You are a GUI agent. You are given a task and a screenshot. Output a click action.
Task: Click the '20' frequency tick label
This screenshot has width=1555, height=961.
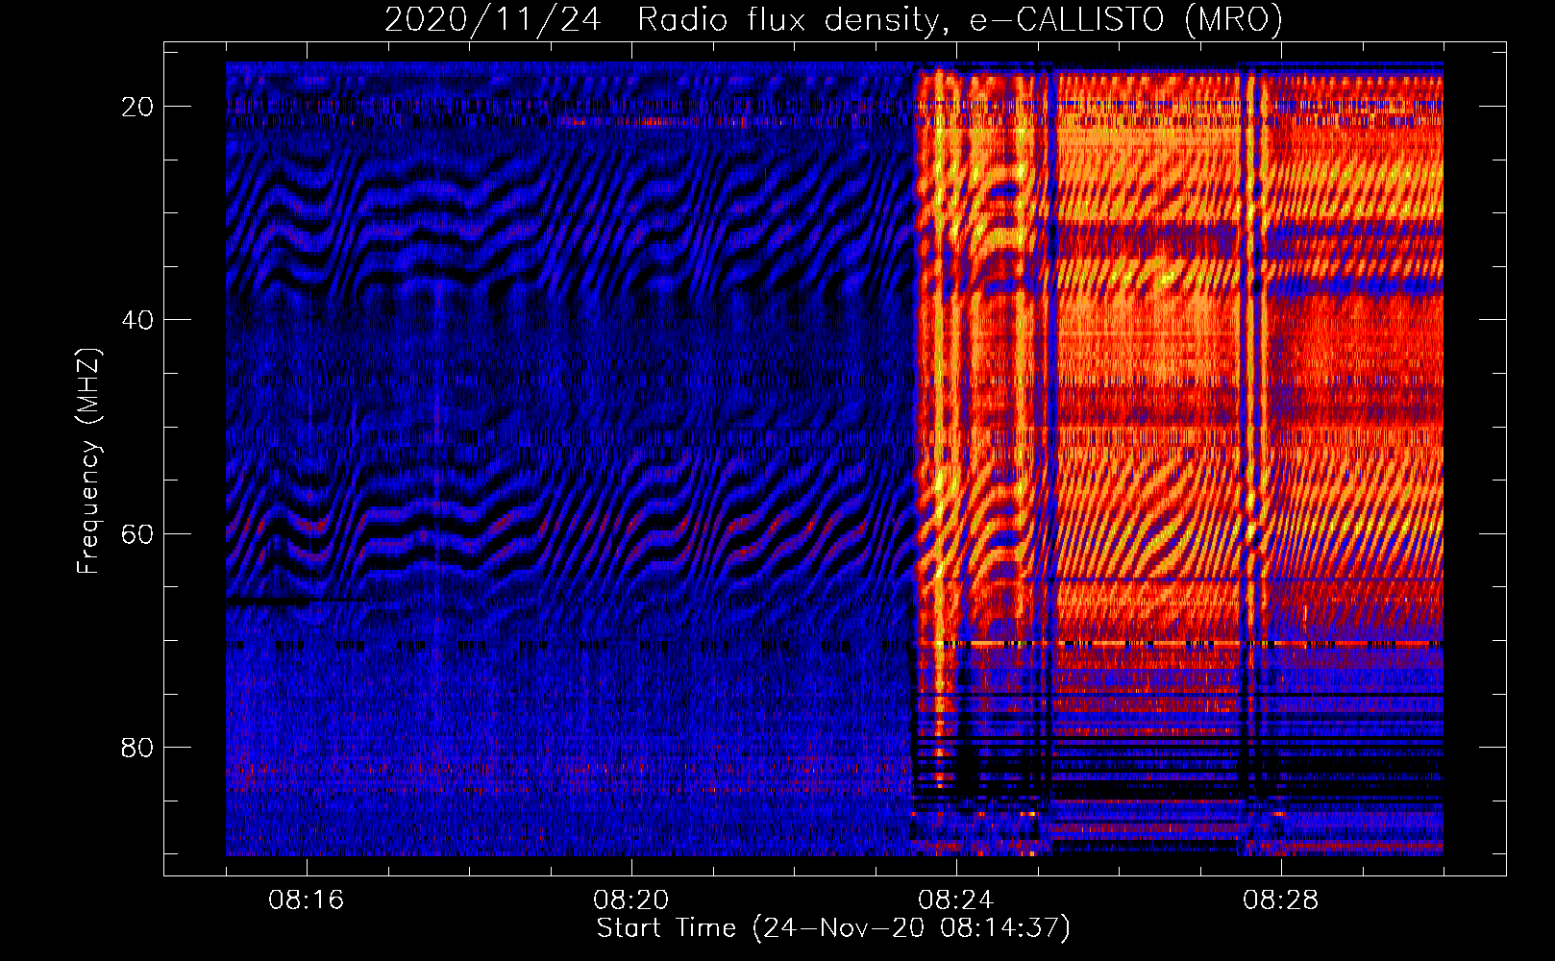tap(137, 107)
